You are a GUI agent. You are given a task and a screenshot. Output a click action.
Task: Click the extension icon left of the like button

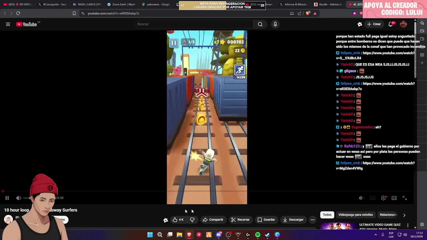165,220
